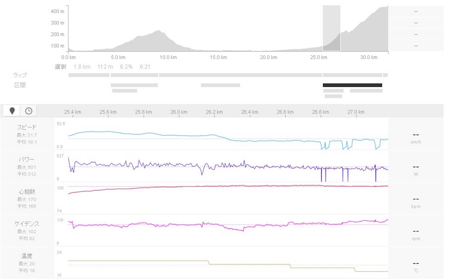
Task: Select the segment bar directly under the black bar's left end
Action: [x=333, y=91]
